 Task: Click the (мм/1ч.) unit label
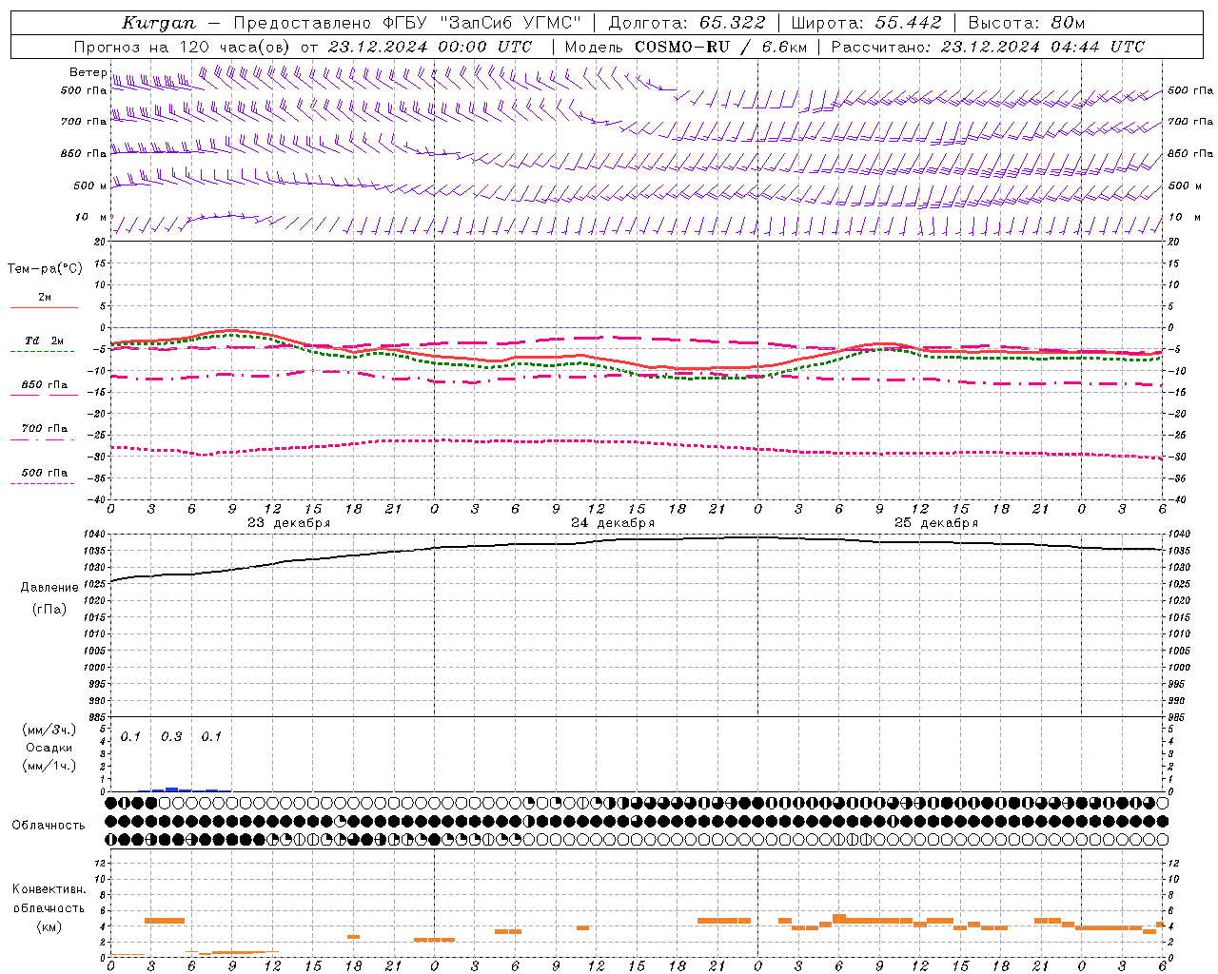tap(49, 766)
